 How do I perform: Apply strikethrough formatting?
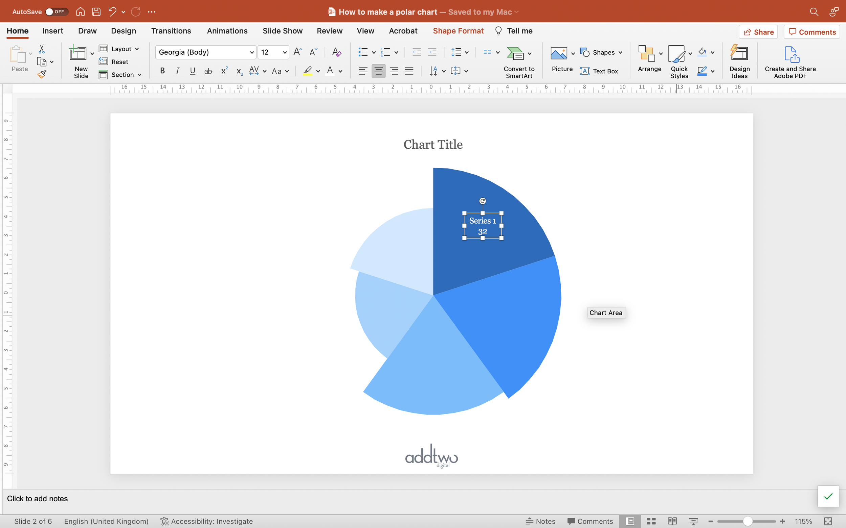tap(208, 71)
